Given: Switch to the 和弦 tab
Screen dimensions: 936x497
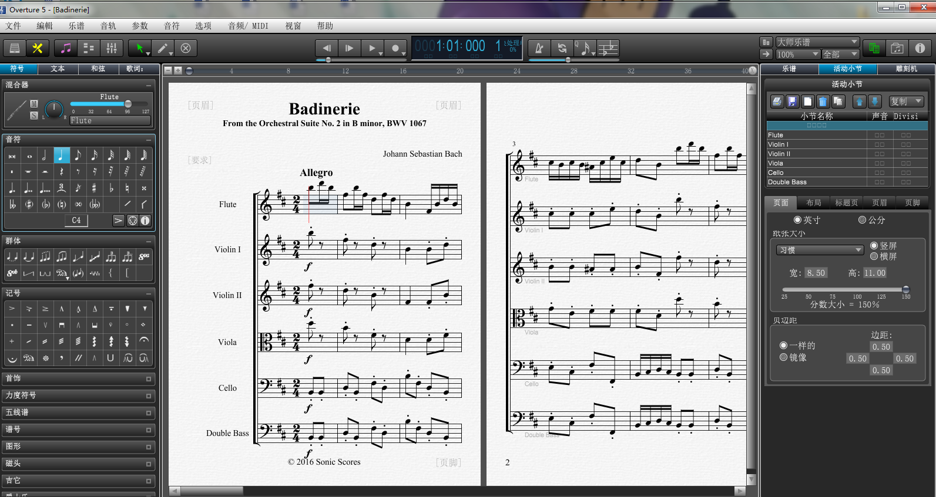Looking at the screenshot, I should [x=98, y=69].
